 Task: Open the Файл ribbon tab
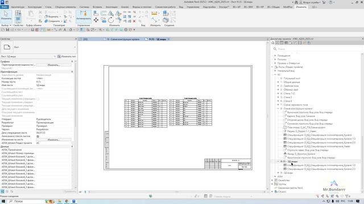pyautogui.click(x=5, y=7)
